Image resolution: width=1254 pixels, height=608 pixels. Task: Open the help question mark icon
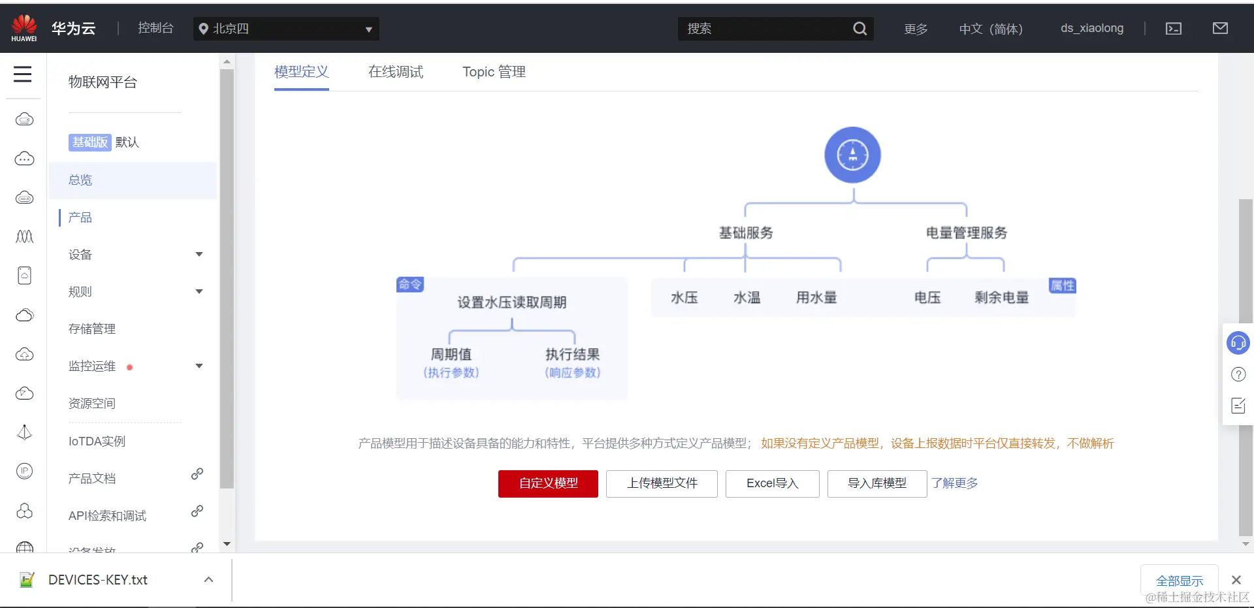pos(1238,374)
